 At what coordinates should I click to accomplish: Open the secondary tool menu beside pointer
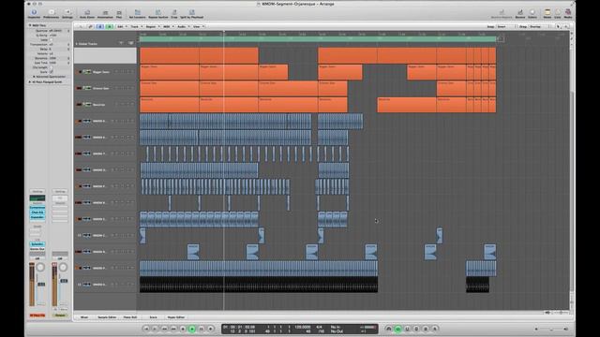[x=566, y=27]
